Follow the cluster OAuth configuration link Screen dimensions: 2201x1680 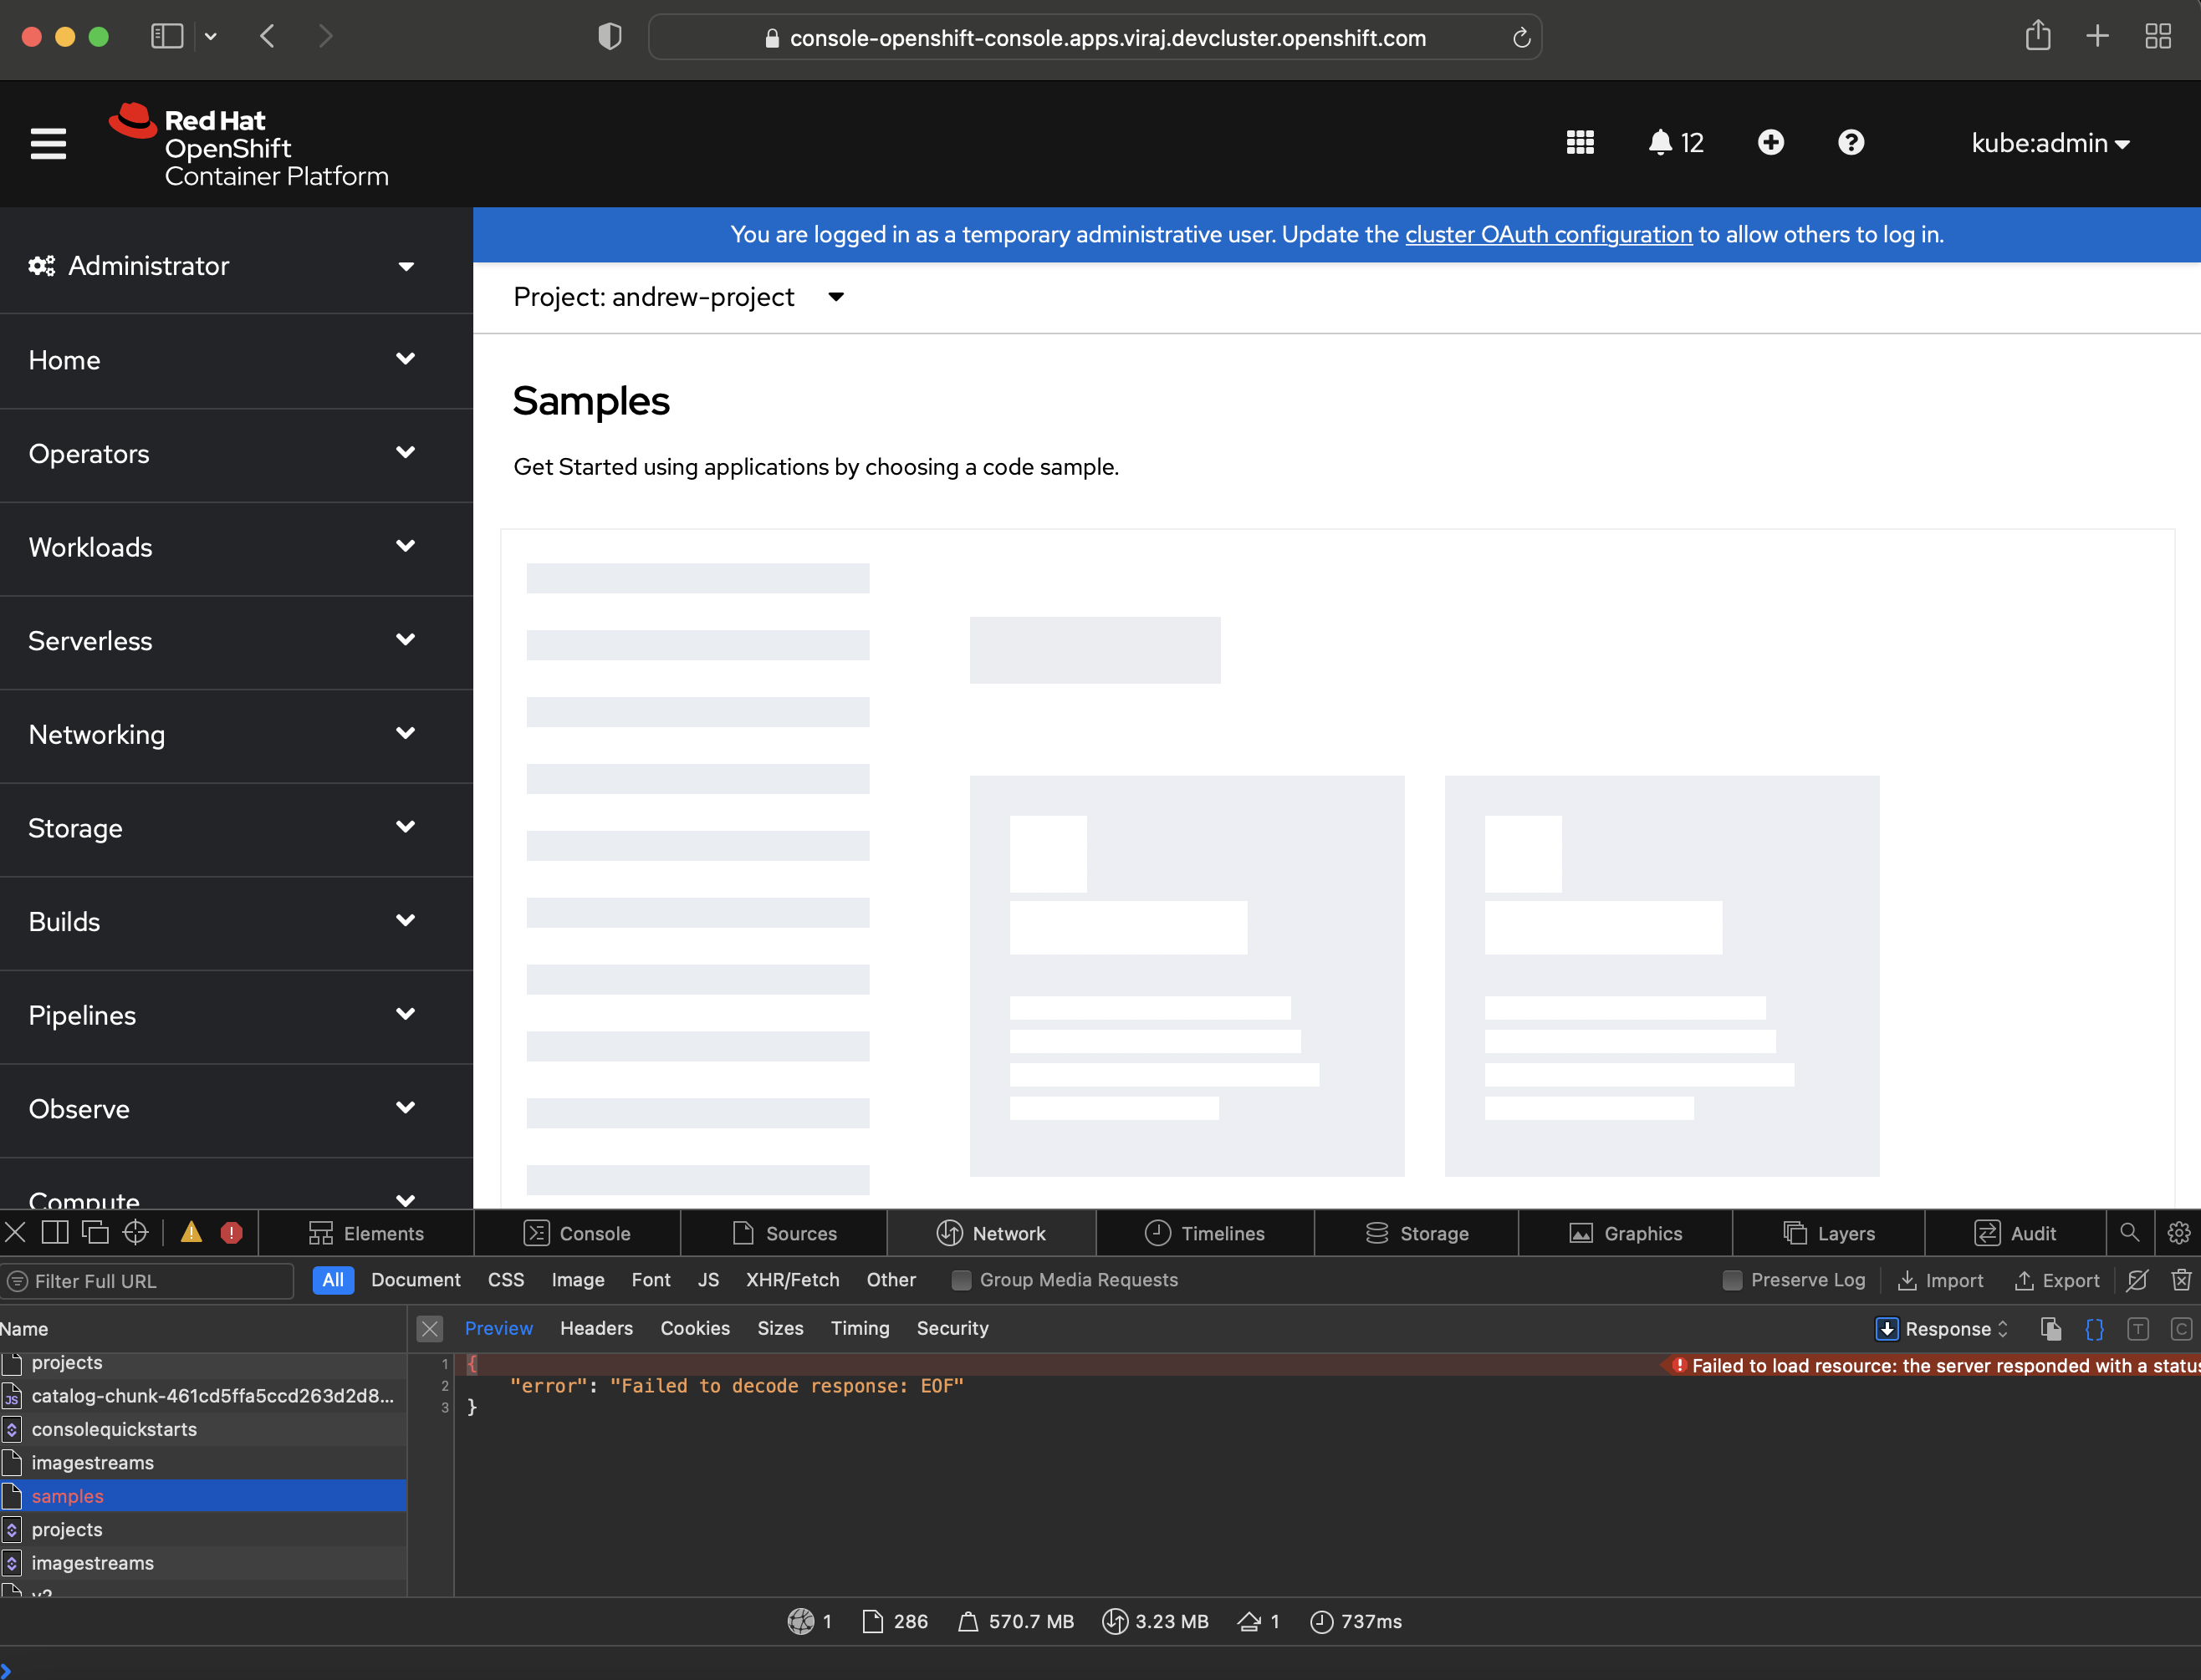(x=1548, y=235)
